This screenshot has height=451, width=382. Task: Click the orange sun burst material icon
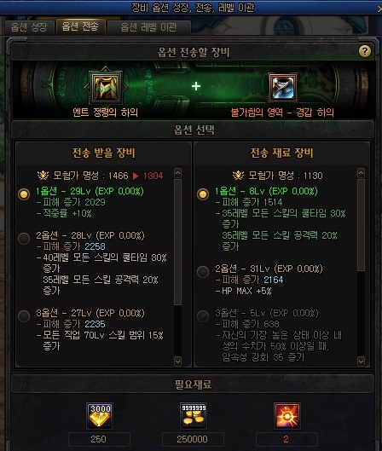point(286,416)
